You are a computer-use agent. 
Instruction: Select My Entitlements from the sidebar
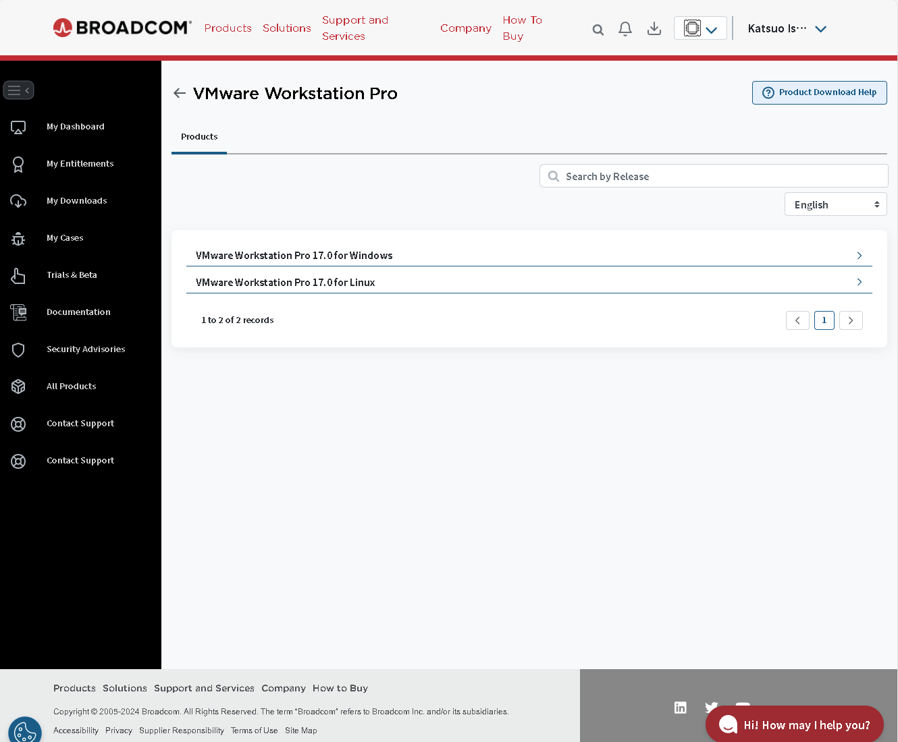coord(80,163)
